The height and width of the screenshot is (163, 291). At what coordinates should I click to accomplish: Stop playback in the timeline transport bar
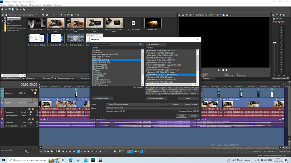point(60,151)
